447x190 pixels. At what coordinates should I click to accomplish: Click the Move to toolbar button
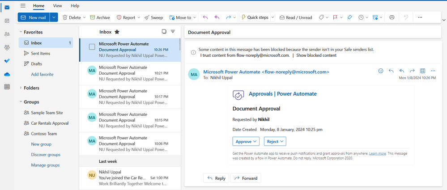tap(180, 17)
